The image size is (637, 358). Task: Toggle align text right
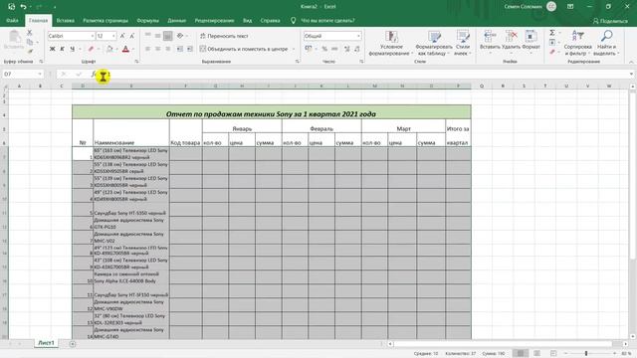pyautogui.click(x=168, y=49)
